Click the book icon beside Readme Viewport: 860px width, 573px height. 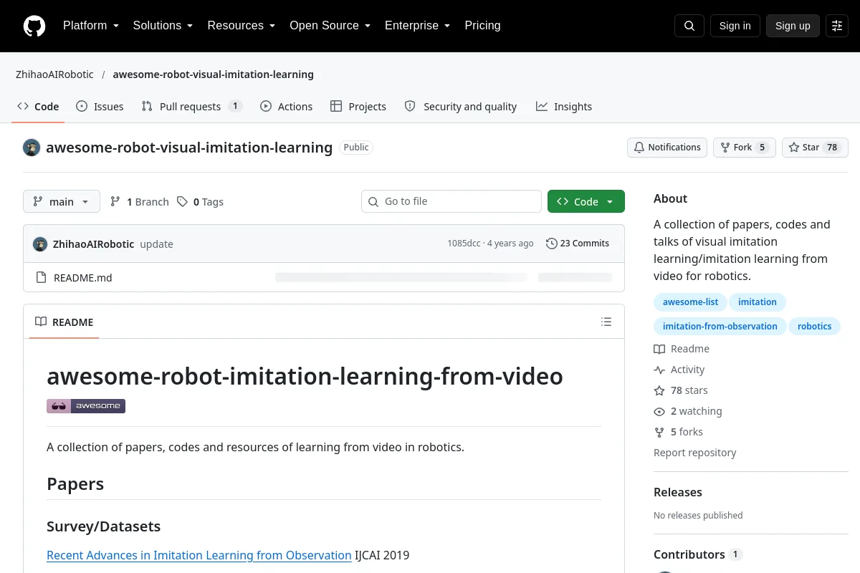(659, 350)
